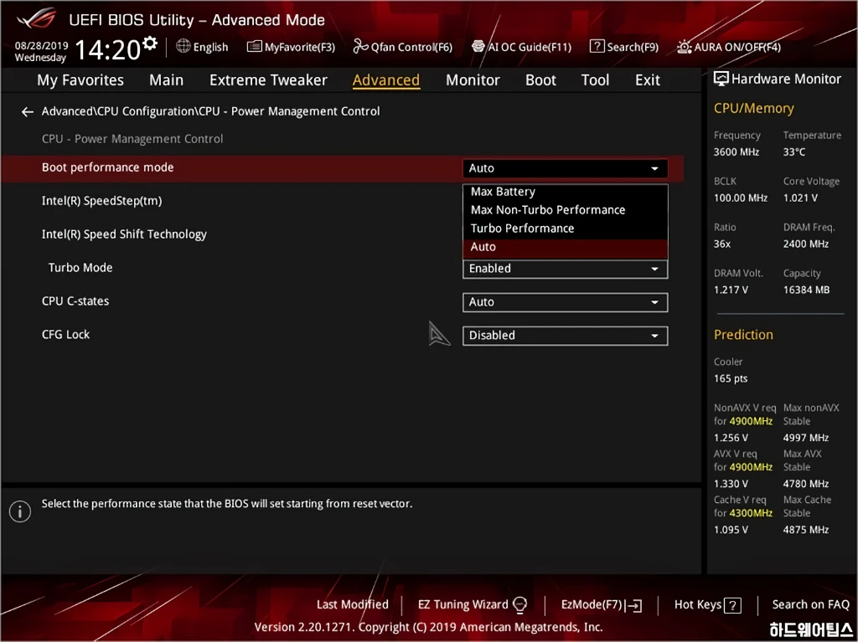
Task: Select the Boot performance mode row label
Action: [x=108, y=168]
